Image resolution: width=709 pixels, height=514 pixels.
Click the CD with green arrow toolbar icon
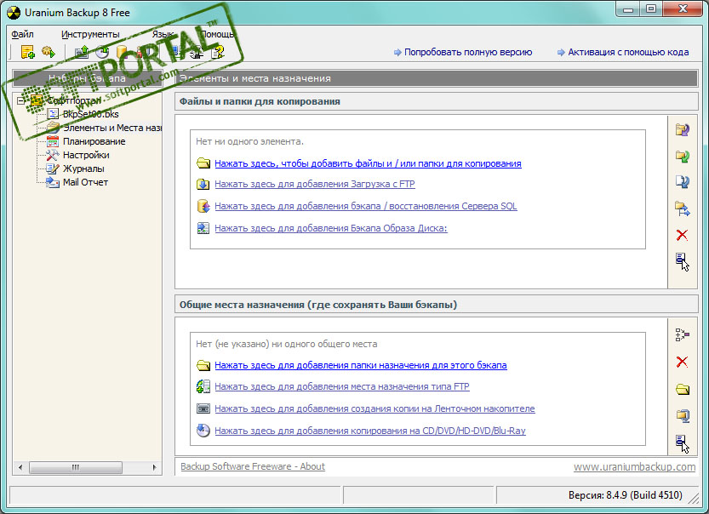click(x=103, y=53)
